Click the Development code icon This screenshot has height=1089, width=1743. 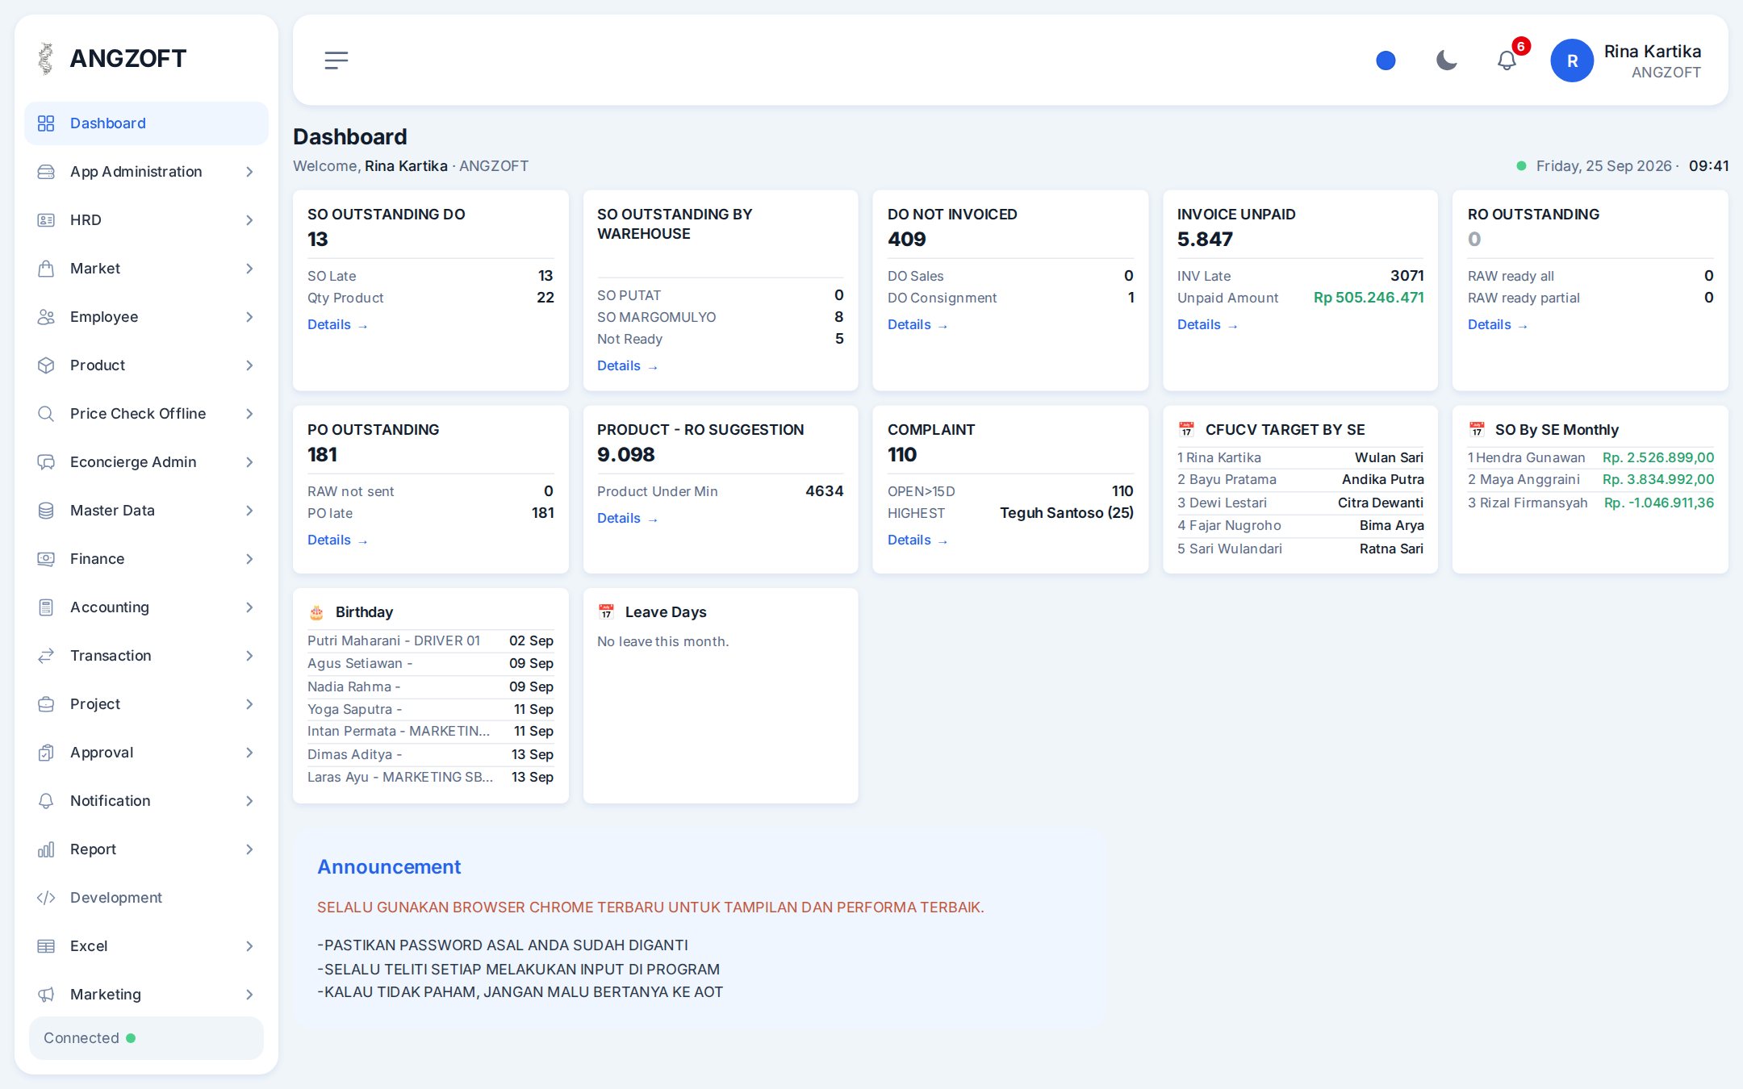click(x=46, y=898)
